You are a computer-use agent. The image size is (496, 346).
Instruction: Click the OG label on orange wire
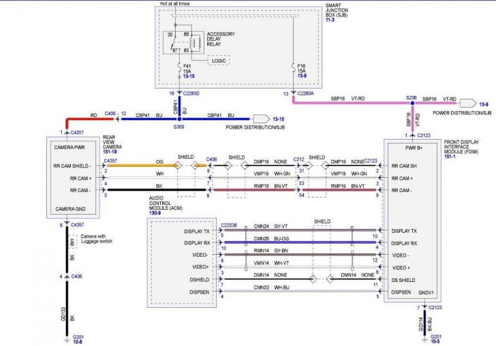159,161
